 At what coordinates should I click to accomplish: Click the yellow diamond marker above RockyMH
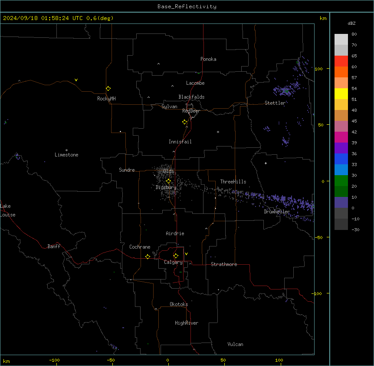point(108,89)
